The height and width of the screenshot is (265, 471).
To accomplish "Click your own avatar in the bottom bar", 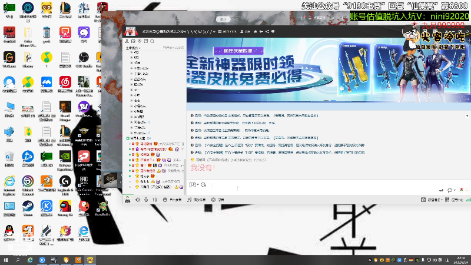I will click(x=128, y=200).
